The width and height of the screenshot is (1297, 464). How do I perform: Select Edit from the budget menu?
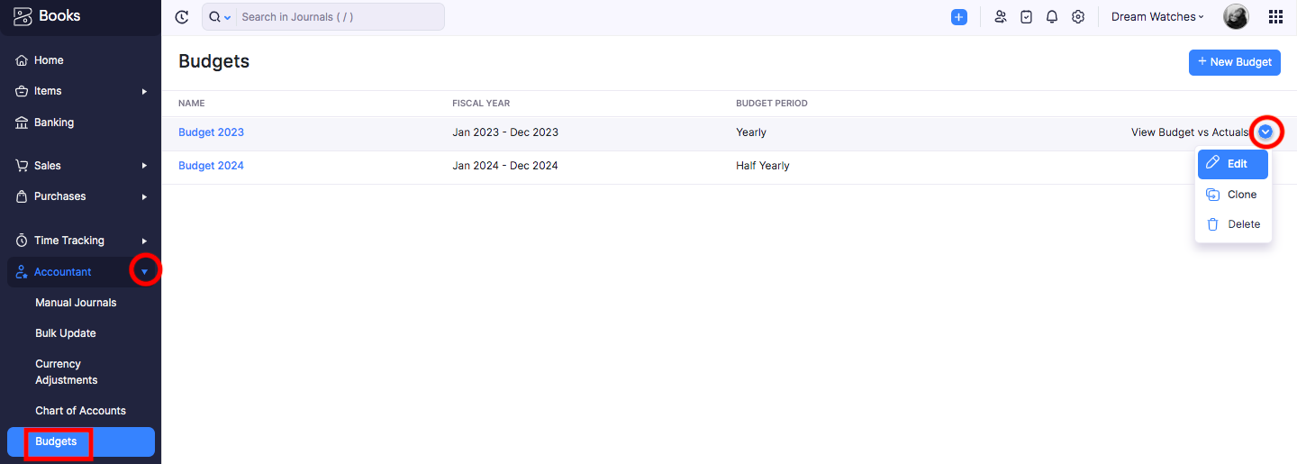pos(1233,164)
